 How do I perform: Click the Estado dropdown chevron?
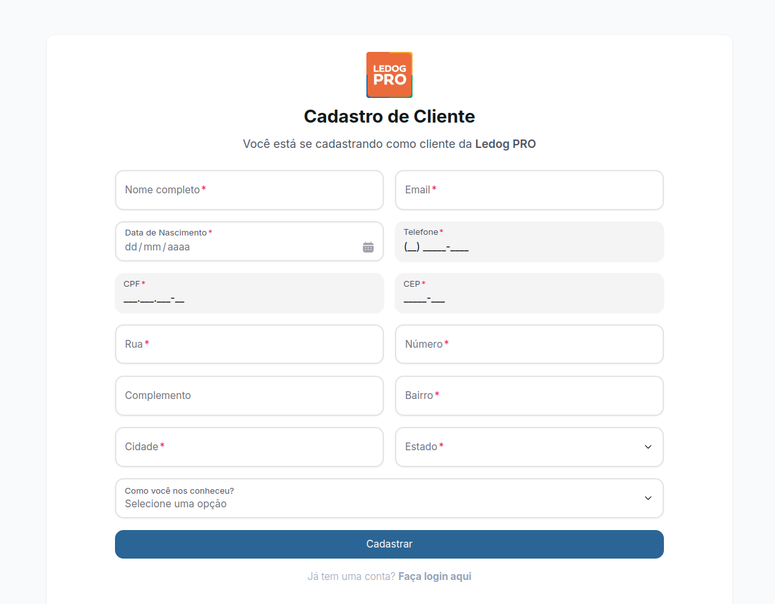coord(647,447)
